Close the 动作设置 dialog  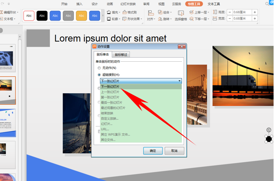coord(182,47)
